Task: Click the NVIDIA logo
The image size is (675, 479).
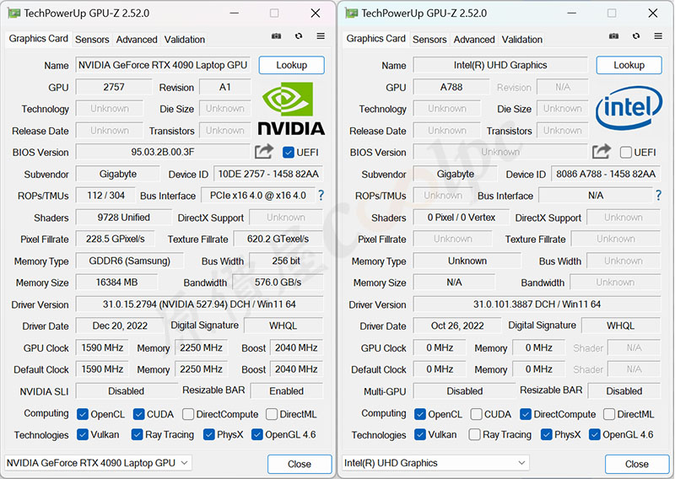Action: click(291, 109)
